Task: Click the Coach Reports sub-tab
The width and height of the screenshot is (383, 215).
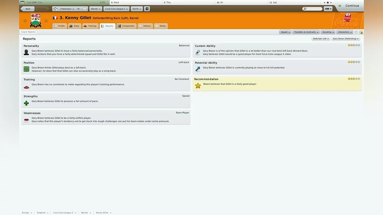Action: (28, 32)
